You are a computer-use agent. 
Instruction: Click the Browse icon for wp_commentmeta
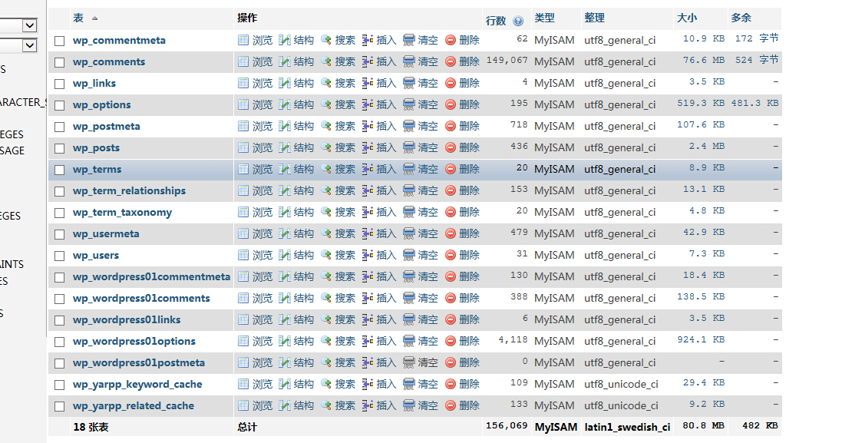tap(243, 40)
